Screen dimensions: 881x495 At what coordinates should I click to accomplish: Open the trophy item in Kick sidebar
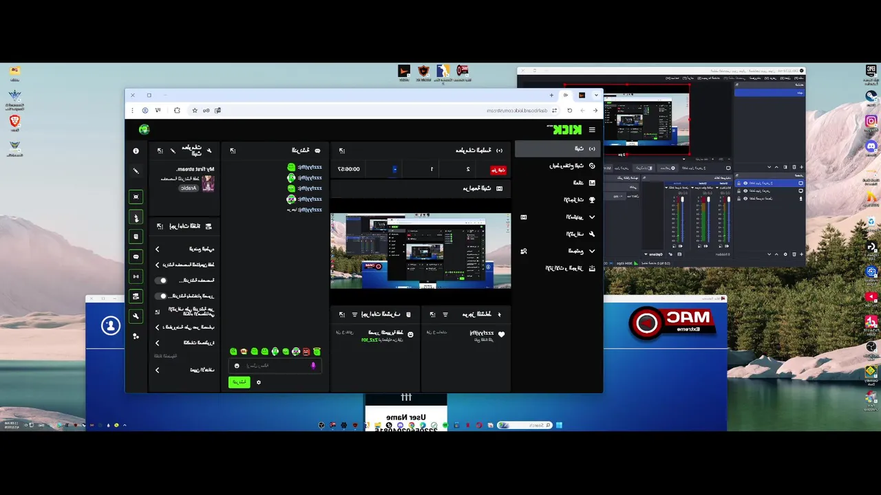pos(557,200)
